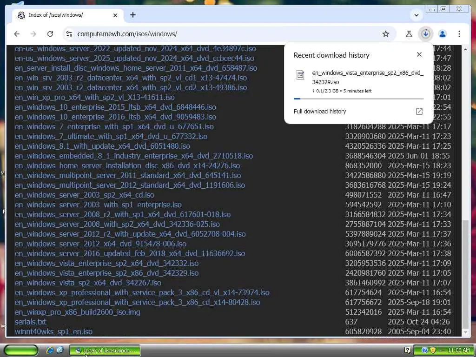Click the browser forward arrow
476x357 pixels.
point(33,34)
